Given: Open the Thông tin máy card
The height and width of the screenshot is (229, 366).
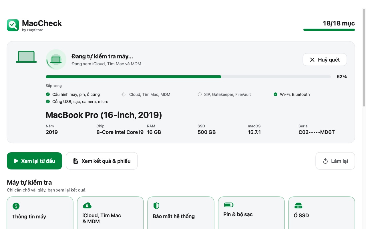Looking at the screenshot, I should coord(40,213).
